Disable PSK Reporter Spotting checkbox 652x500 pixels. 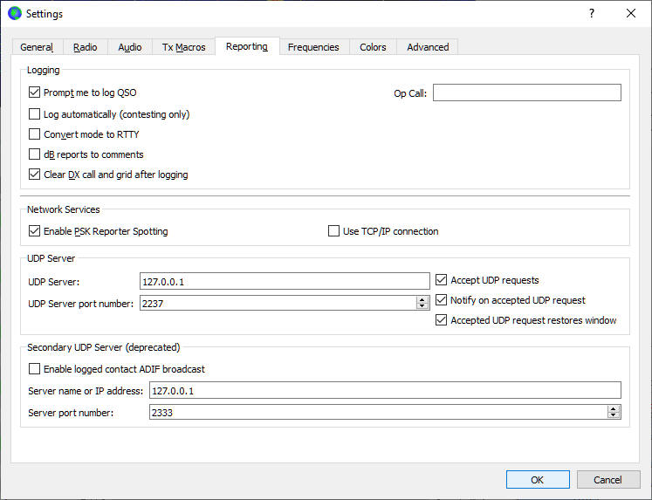pyautogui.click(x=35, y=231)
